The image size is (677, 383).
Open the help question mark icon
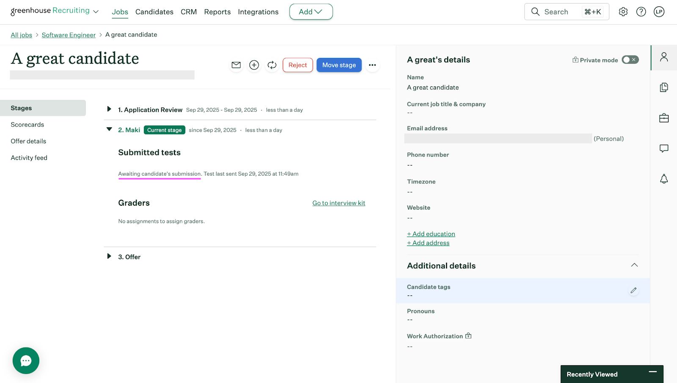point(641,12)
